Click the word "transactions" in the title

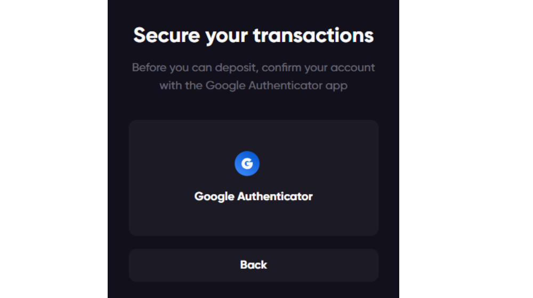(x=313, y=35)
